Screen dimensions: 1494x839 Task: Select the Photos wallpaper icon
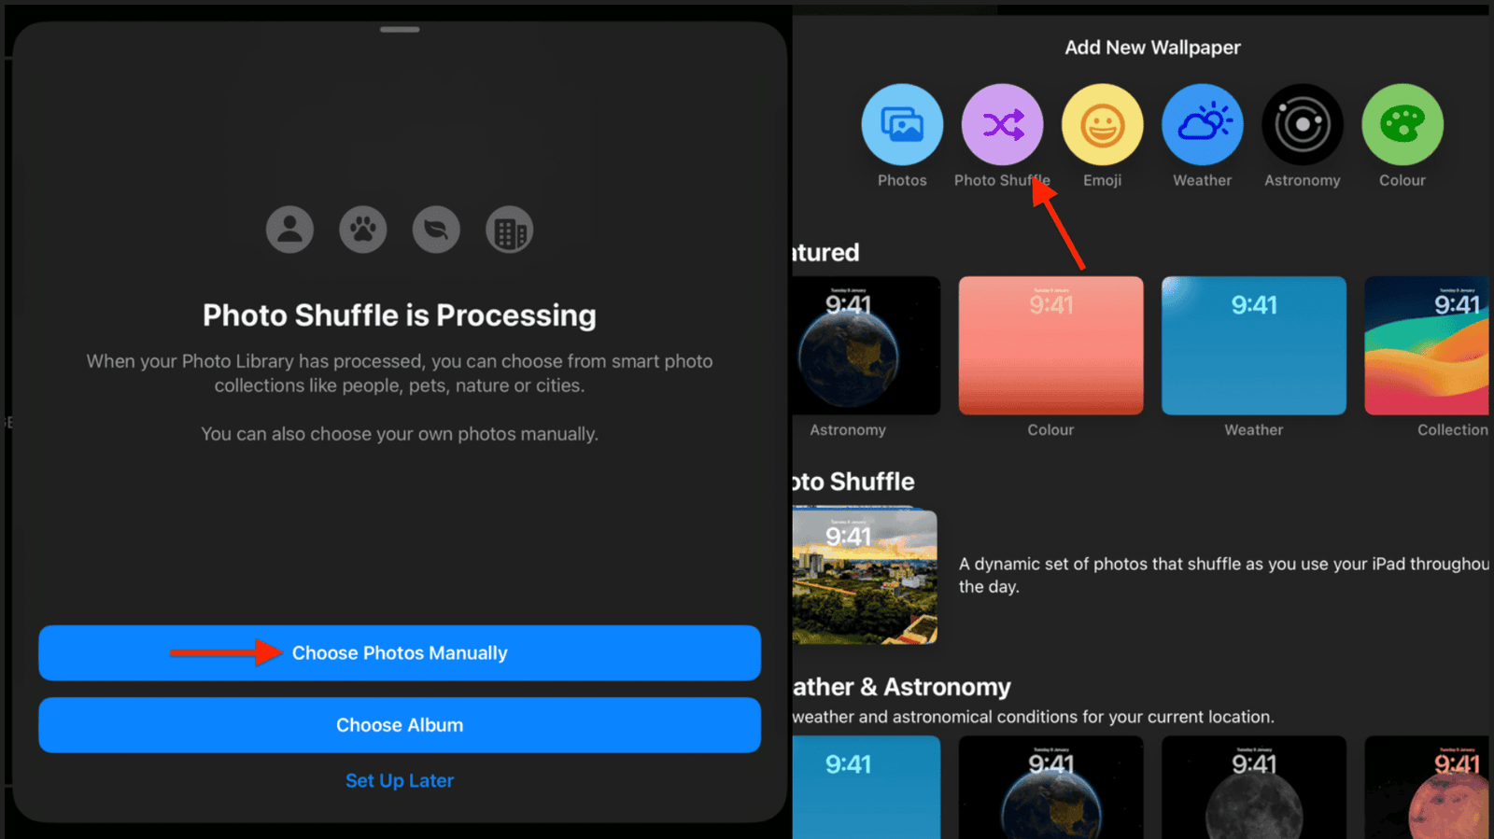pos(902,125)
